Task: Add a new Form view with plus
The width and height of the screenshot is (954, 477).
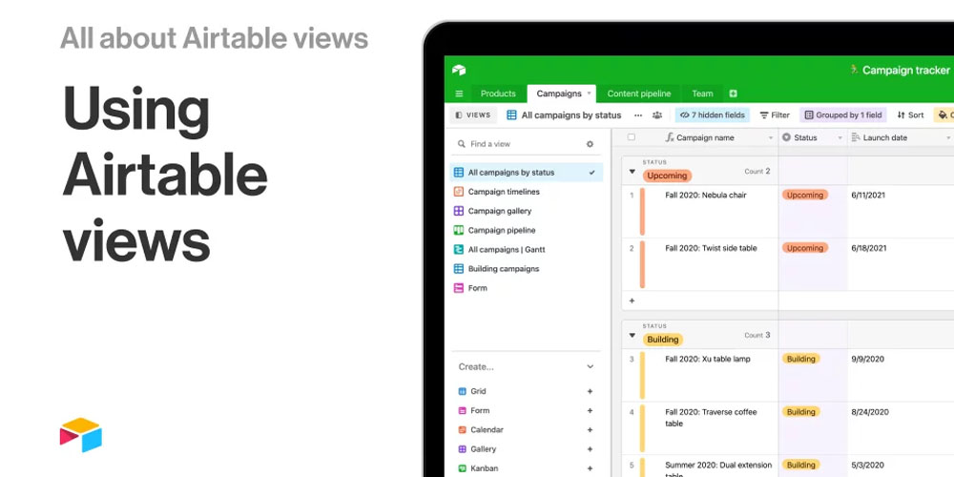Action: [x=590, y=410]
